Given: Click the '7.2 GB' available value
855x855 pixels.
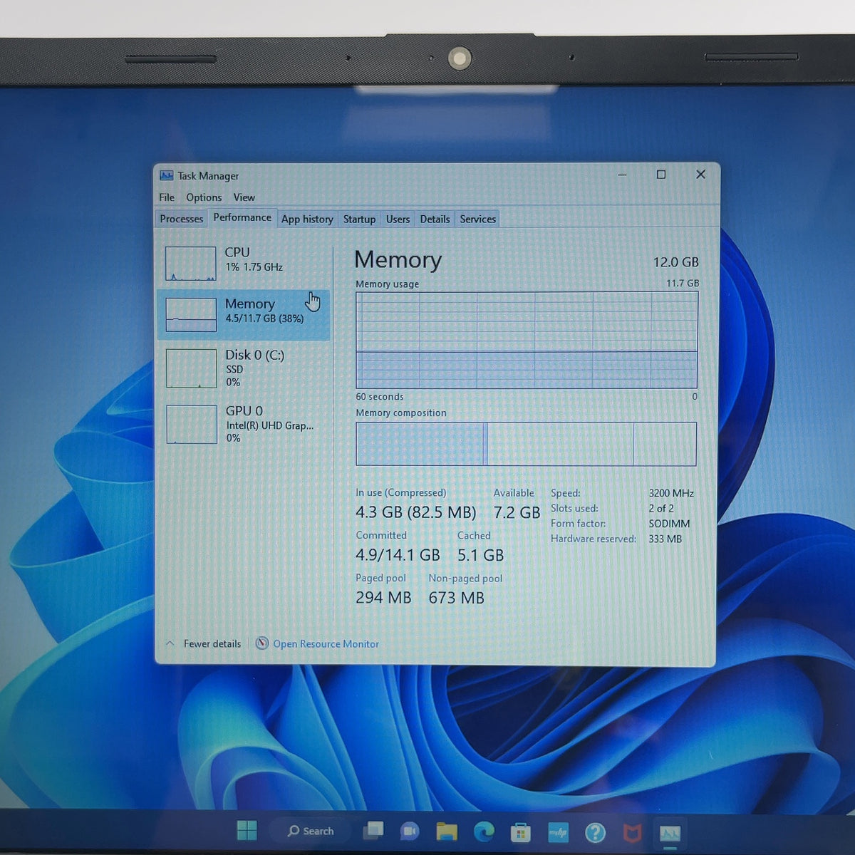Looking at the screenshot, I should click(x=517, y=512).
